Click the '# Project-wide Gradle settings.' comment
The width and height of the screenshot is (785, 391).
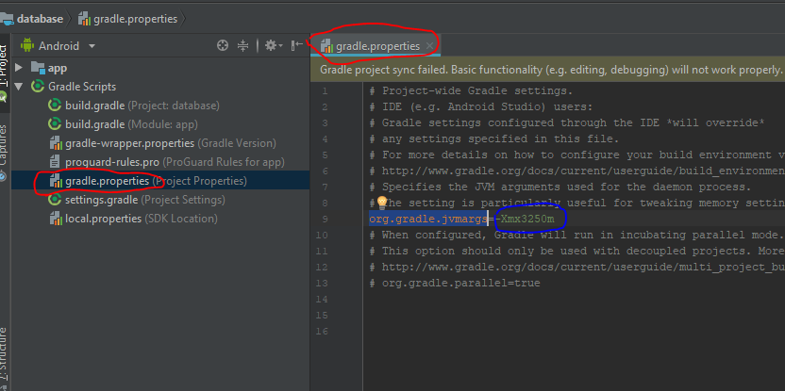click(x=471, y=91)
